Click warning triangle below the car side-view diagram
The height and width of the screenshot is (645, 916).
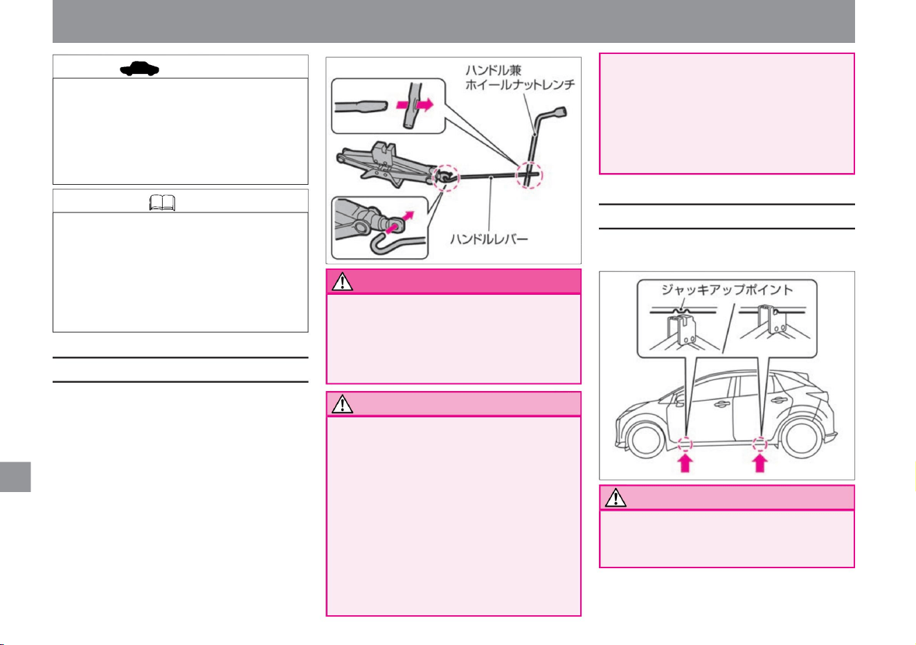pyautogui.click(x=616, y=498)
